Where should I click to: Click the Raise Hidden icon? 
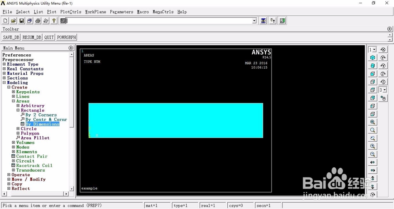pos(263,21)
